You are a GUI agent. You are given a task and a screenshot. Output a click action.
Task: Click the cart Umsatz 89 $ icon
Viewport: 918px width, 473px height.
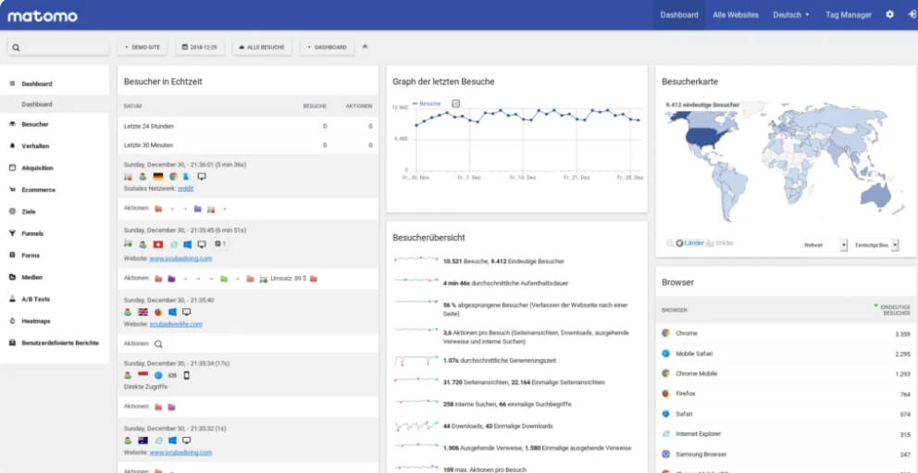264,280
